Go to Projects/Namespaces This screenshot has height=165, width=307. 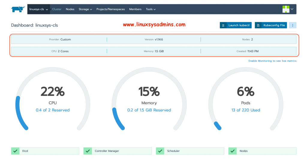(110, 9)
